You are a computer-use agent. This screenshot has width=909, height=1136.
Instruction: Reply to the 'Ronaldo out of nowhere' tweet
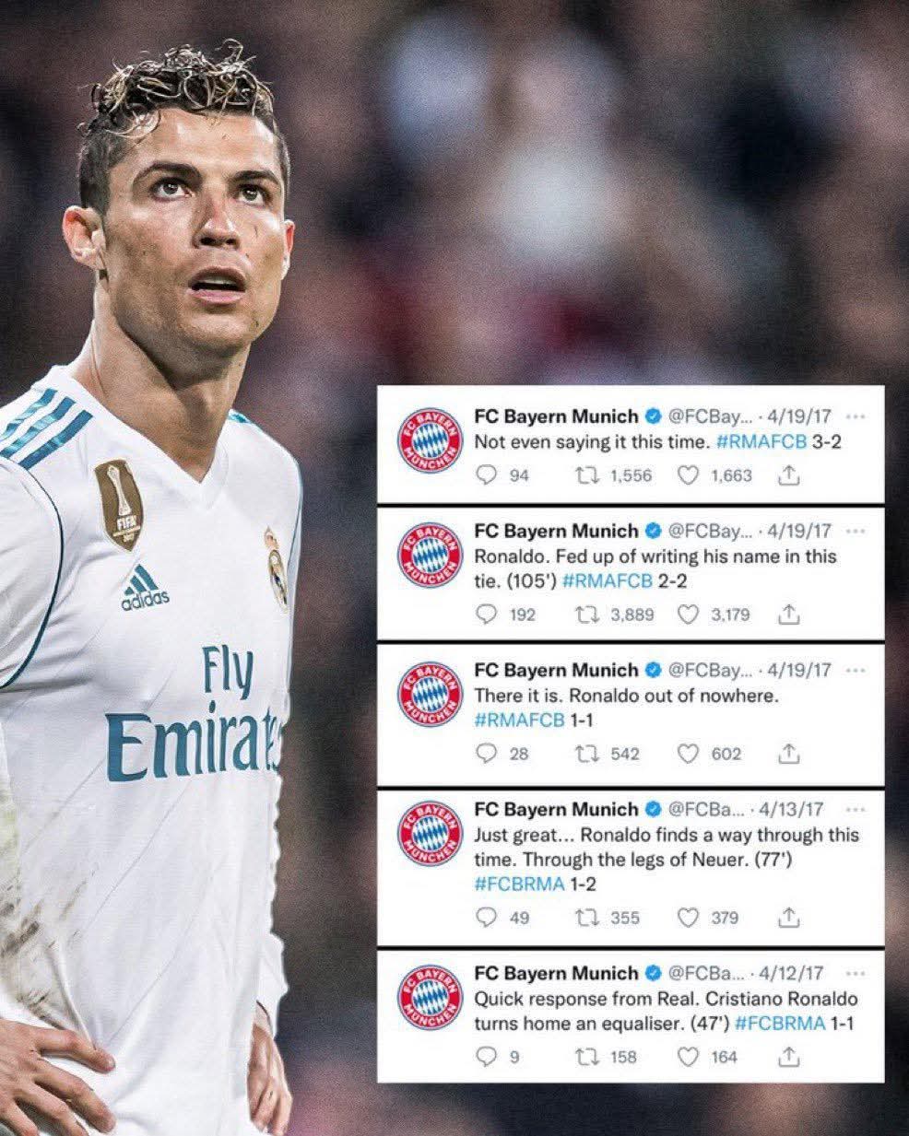point(486,754)
